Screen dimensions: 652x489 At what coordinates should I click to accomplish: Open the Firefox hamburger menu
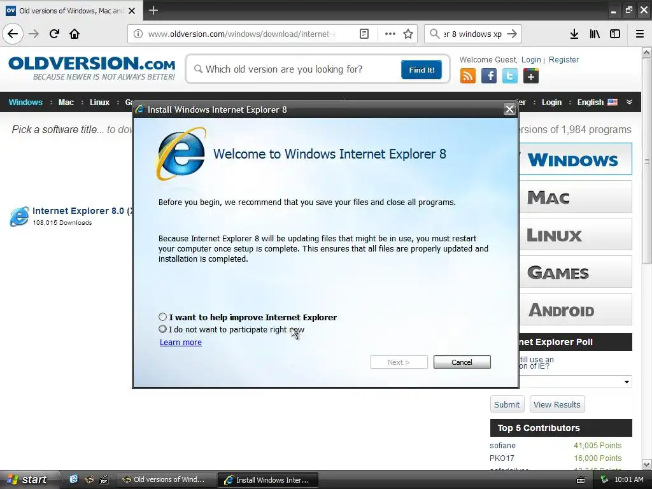click(640, 34)
